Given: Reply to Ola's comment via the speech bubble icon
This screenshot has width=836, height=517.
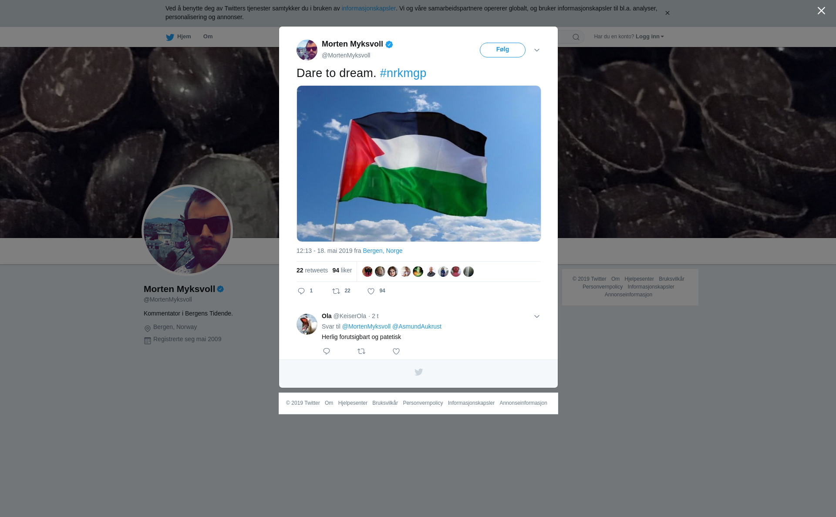Looking at the screenshot, I should click(327, 351).
